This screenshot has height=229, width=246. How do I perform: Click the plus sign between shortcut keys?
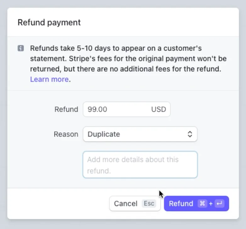[211, 204]
